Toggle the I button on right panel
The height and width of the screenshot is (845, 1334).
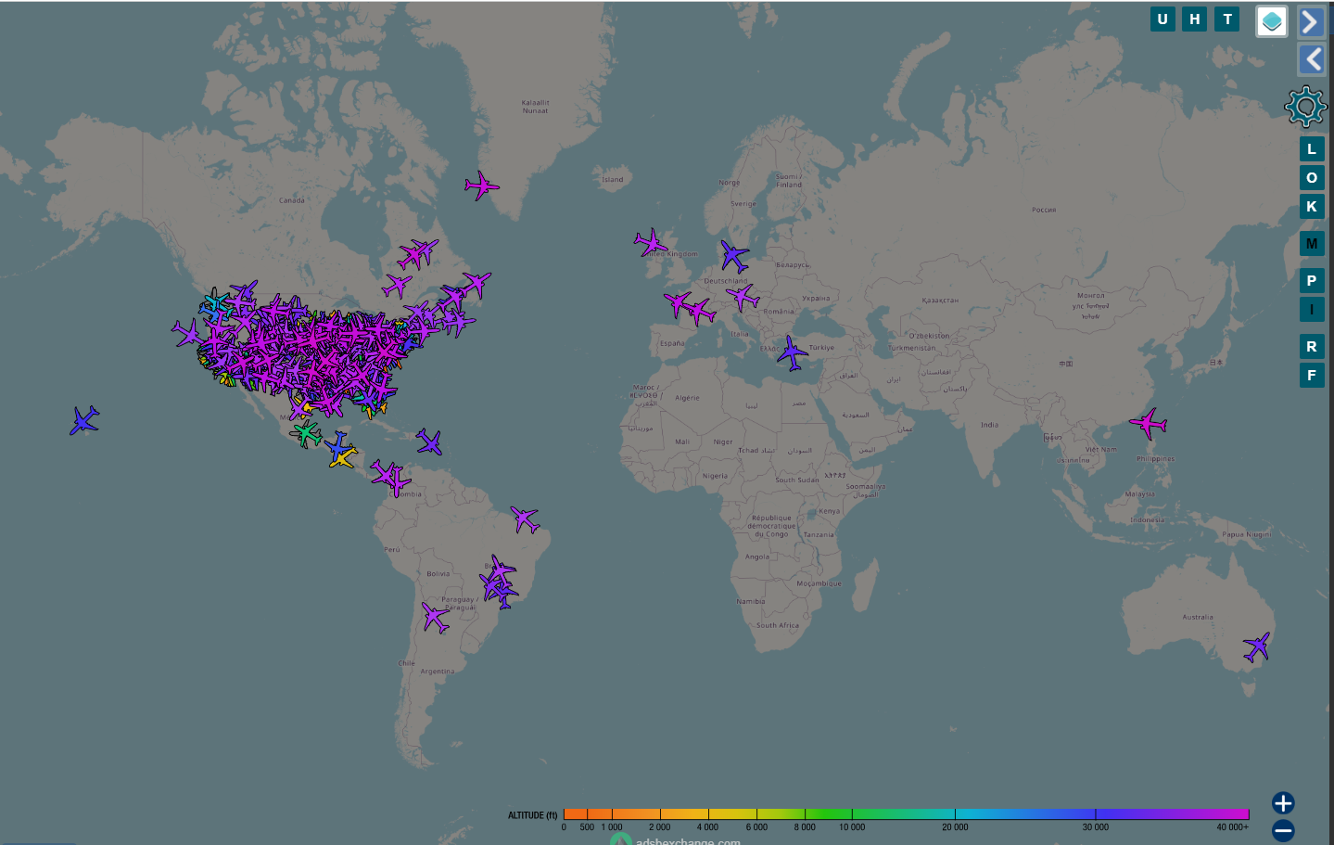(1311, 310)
